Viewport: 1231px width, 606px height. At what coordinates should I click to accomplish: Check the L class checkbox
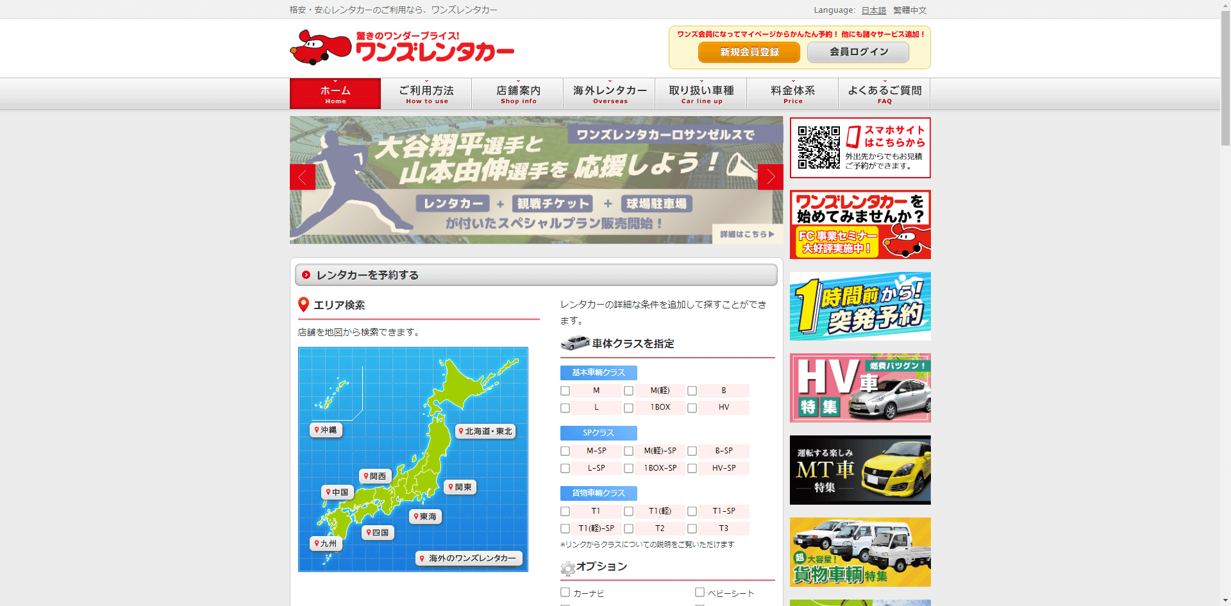565,408
